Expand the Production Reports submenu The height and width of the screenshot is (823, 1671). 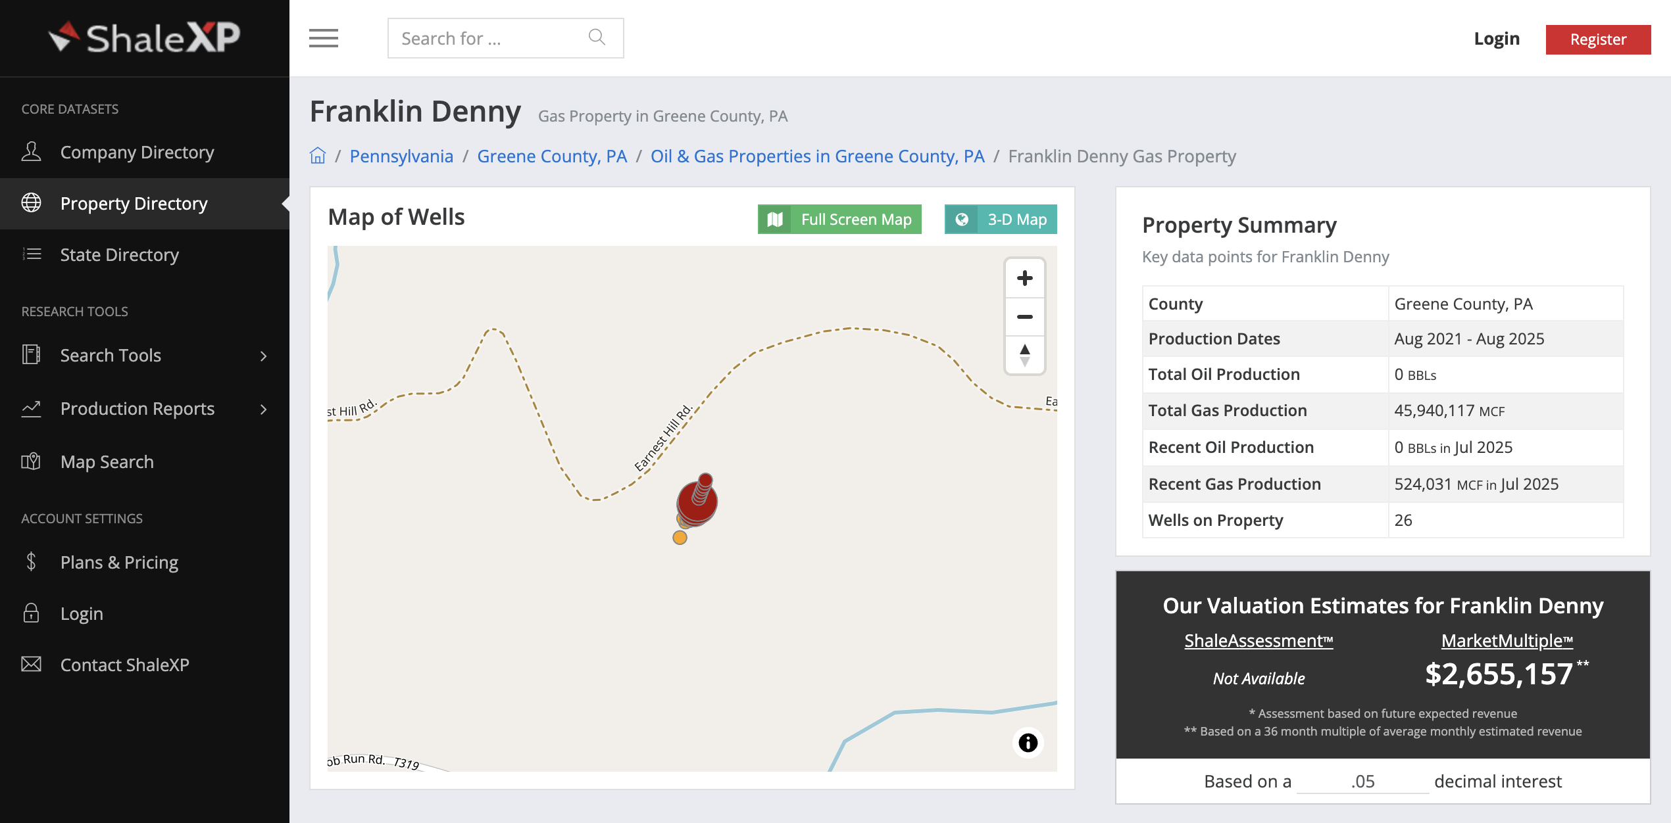(263, 409)
